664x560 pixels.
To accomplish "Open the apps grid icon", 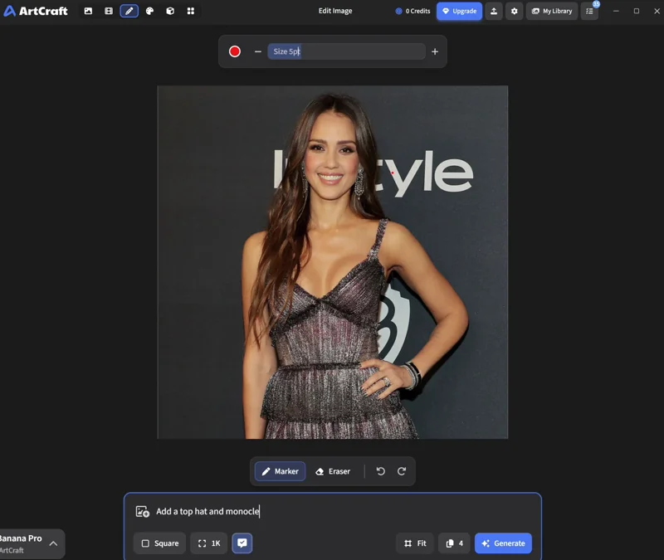I will 191,11.
